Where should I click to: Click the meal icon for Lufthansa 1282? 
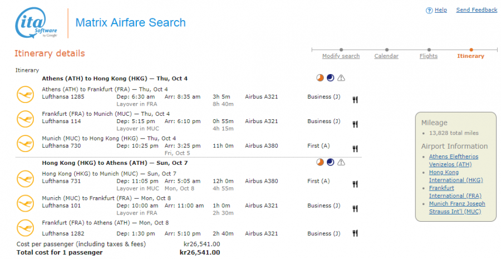pyautogui.click(x=355, y=233)
